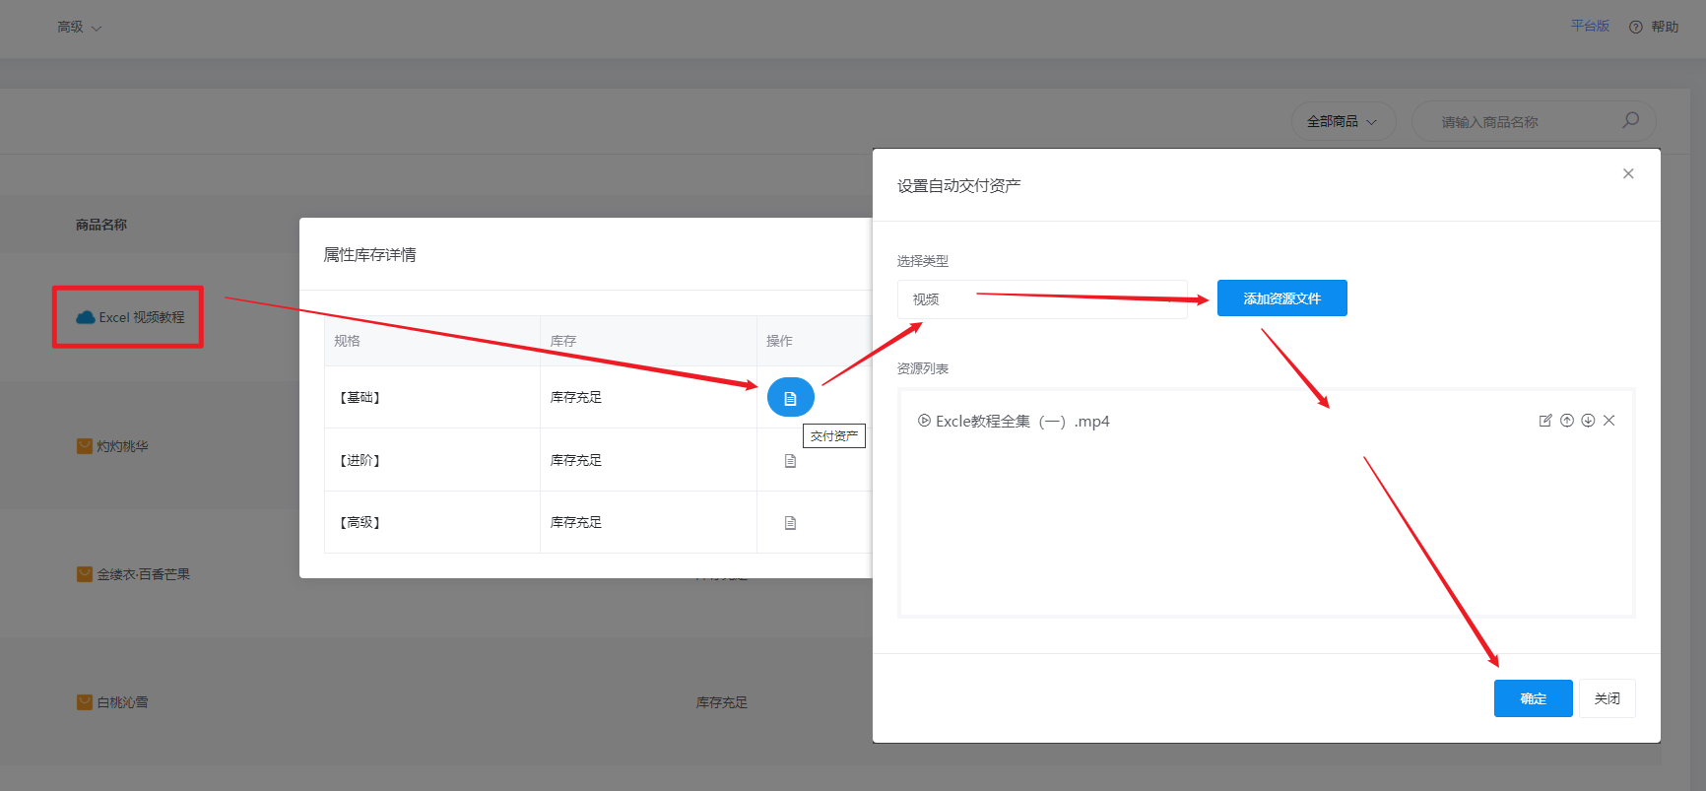Viewport: 1706px width, 791px height.
Task: Click 库存充足 in the 【进阶】 row
Action: click(x=576, y=460)
